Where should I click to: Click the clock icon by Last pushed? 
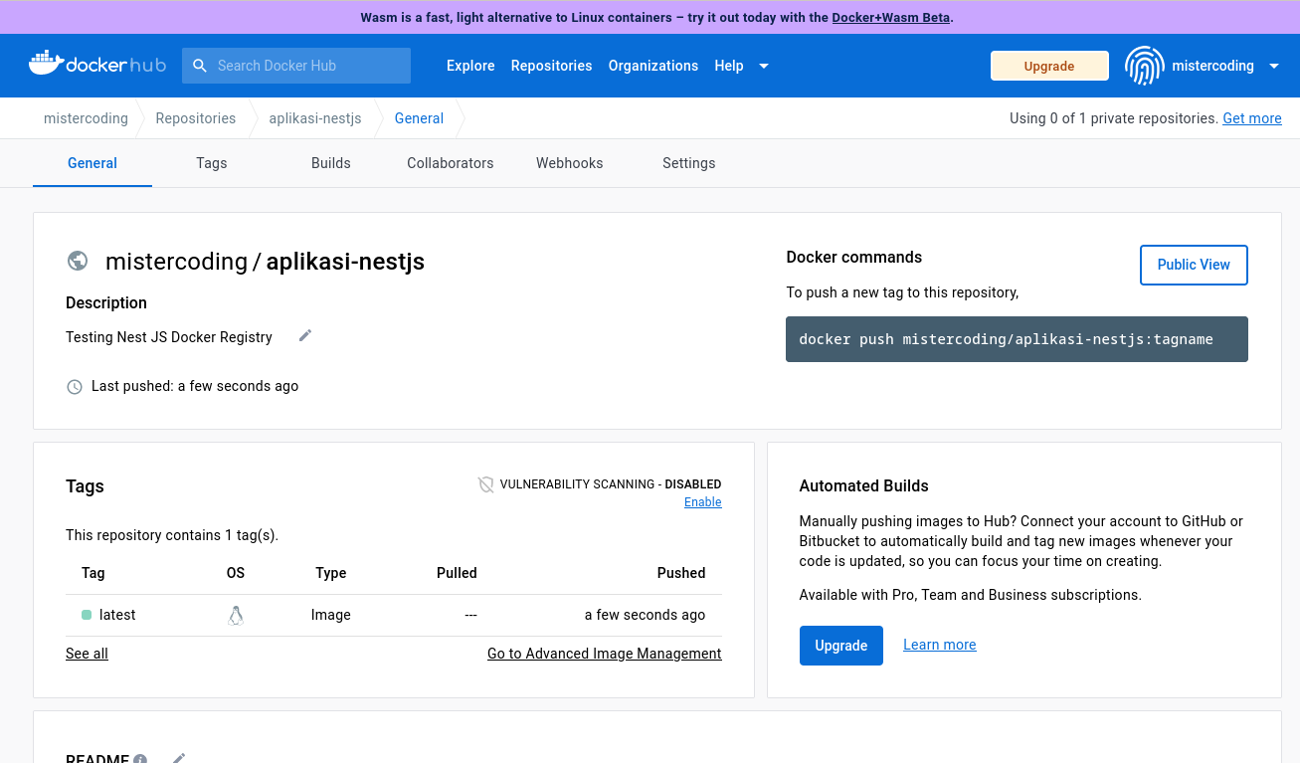[75, 386]
